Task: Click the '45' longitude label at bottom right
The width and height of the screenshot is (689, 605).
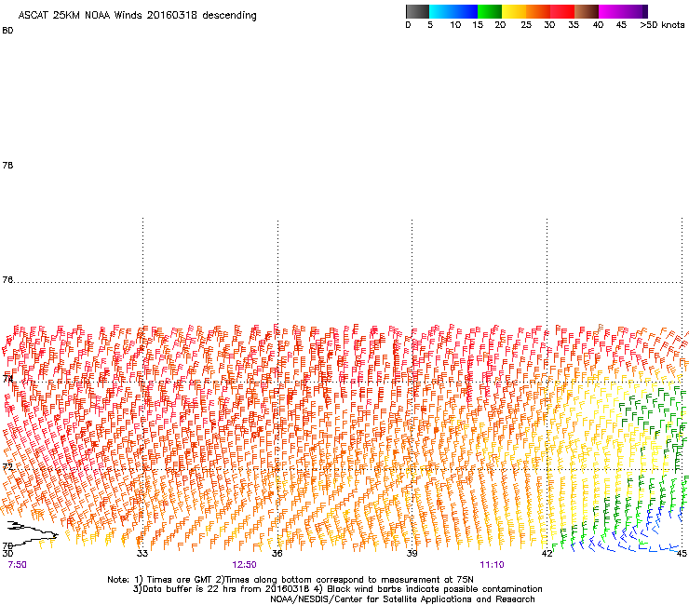Action: pyautogui.click(x=682, y=553)
